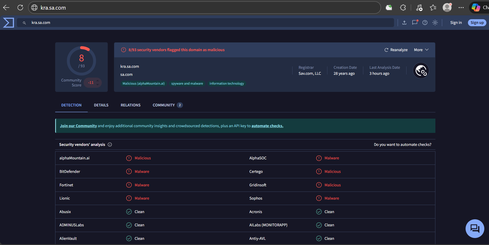This screenshot has width=489, height=245.
Task: Click the browser refresh button
Action: pyautogui.click(x=20, y=8)
